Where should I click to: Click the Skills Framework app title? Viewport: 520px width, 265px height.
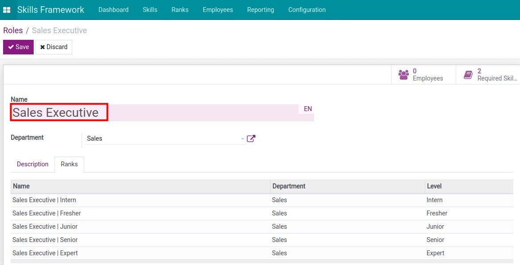(x=50, y=9)
